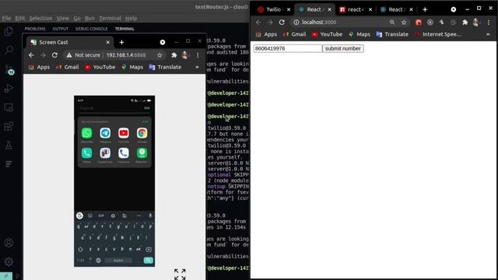
Task: Tap the green search key on phone keyboard
Action: (148, 261)
